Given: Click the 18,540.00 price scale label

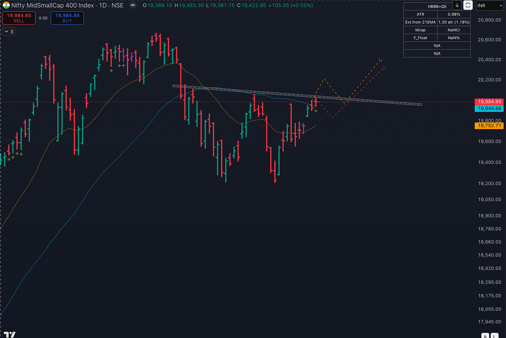Looking at the screenshot, I should [x=490, y=255].
